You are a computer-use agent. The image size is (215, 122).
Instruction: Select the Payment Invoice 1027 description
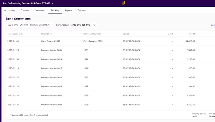tap(52, 77)
